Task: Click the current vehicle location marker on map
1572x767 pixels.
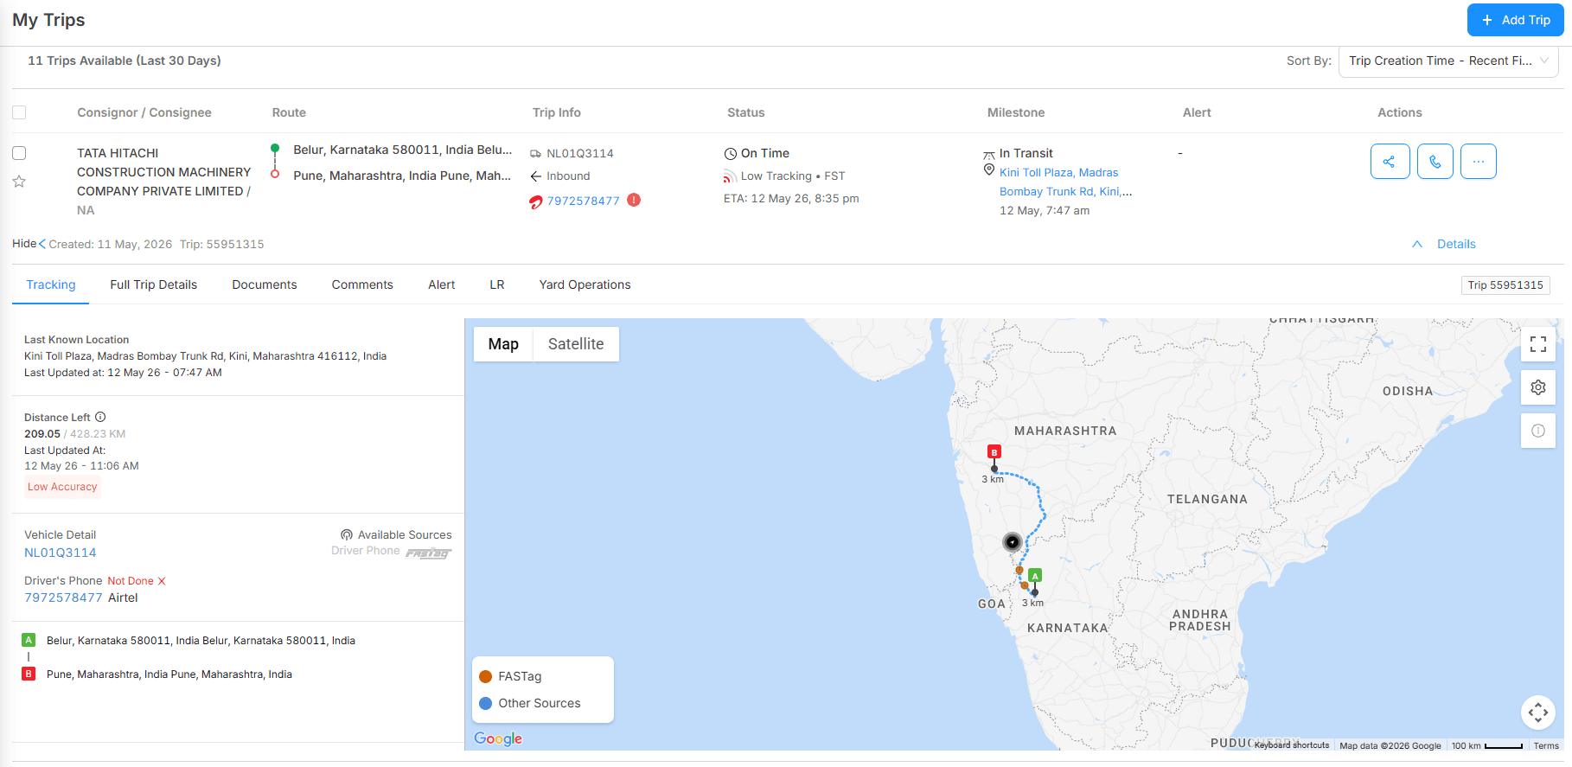Action: coord(1012,542)
